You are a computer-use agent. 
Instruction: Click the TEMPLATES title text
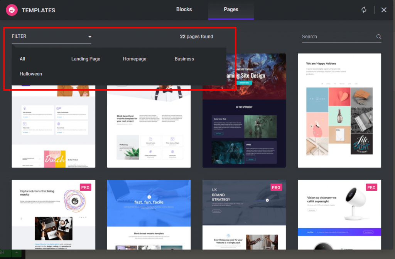pos(39,10)
